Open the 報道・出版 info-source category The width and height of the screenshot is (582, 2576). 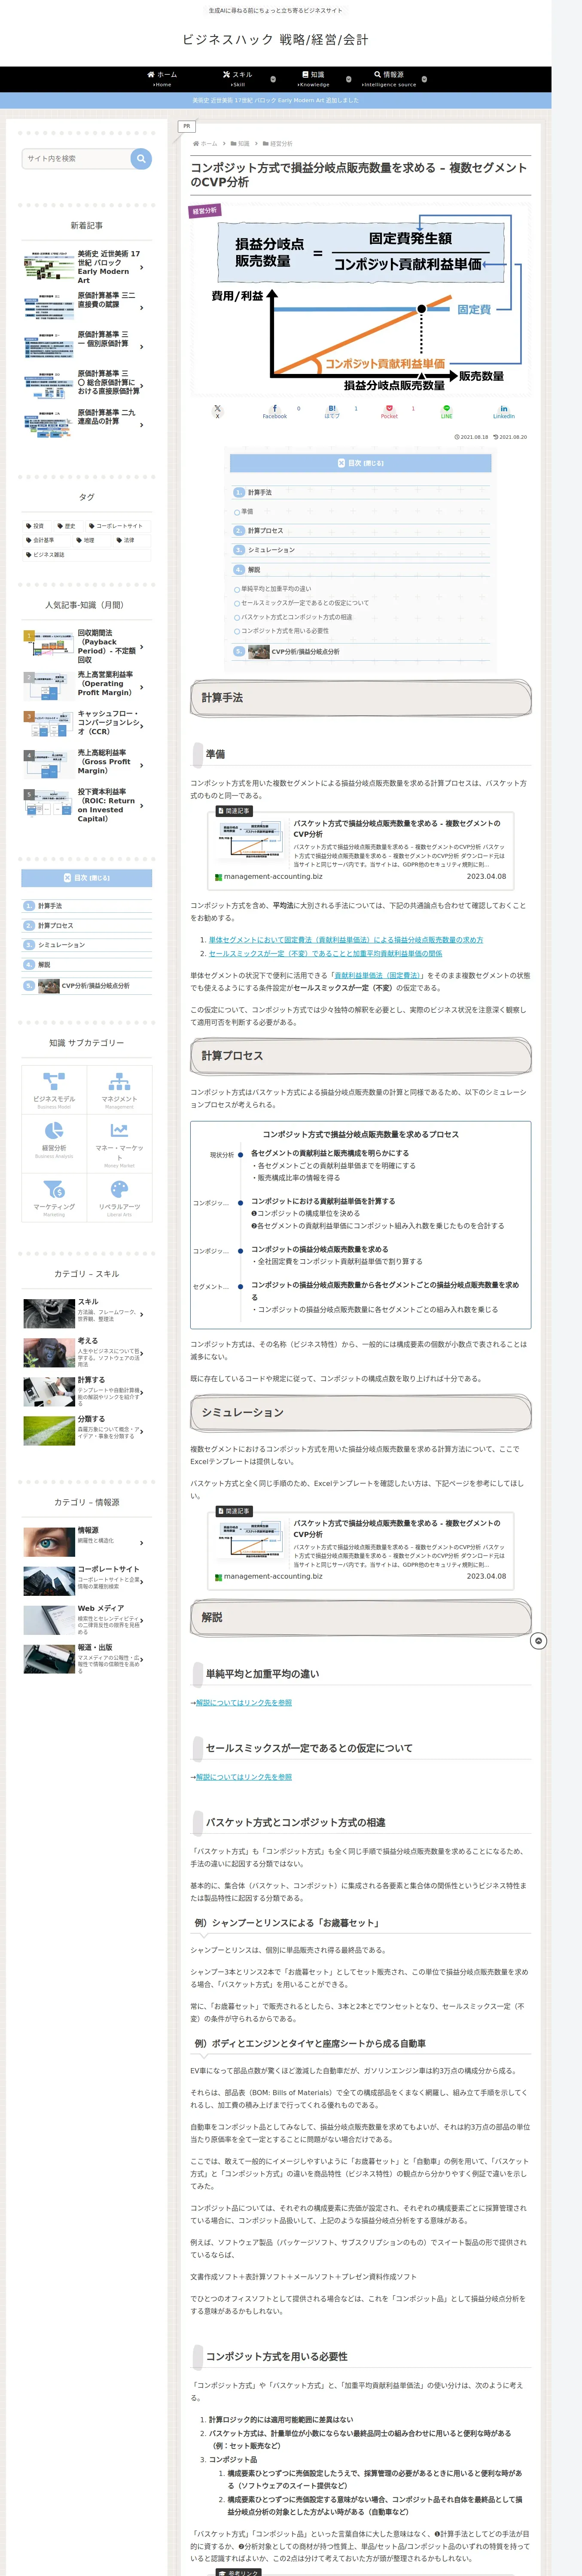[87, 1659]
